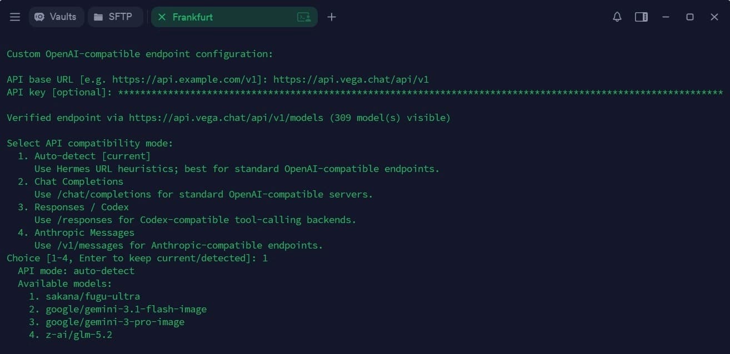This screenshot has width=730, height=354.
Task: Select the Frankfurt tab label
Action: pos(193,17)
